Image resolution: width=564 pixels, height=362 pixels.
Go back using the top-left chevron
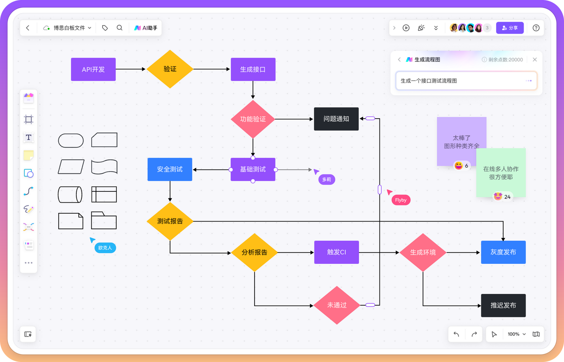tap(28, 28)
